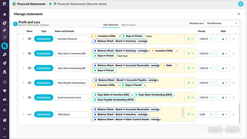
Task: Close the Manage statements dialog
Action: point(239,14)
